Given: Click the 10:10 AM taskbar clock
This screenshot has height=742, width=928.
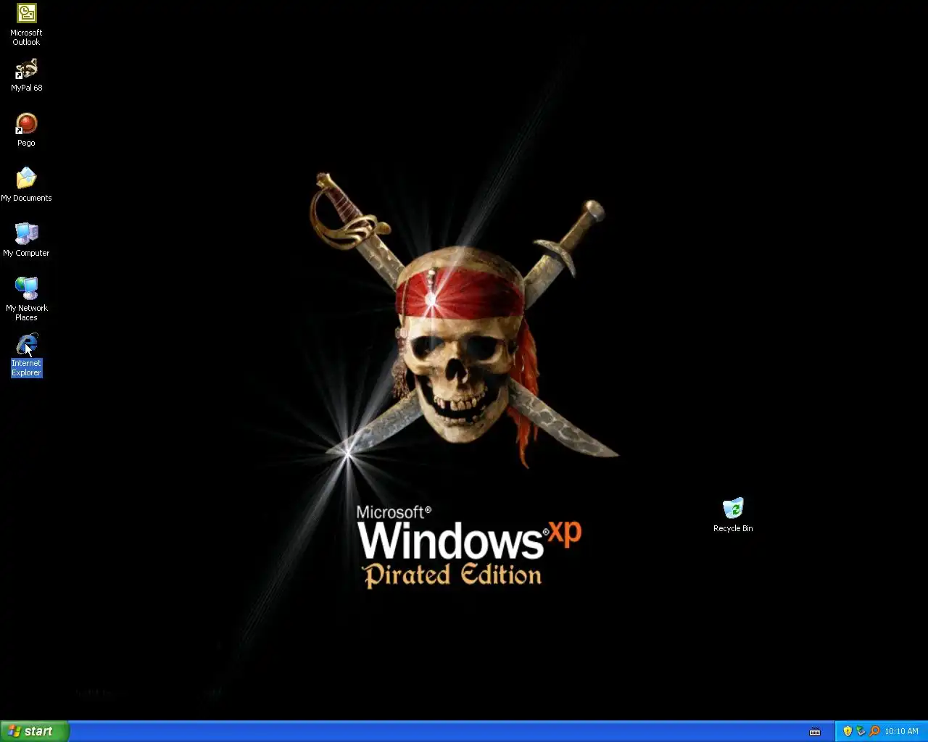Looking at the screenshot, I should point(901,731).
